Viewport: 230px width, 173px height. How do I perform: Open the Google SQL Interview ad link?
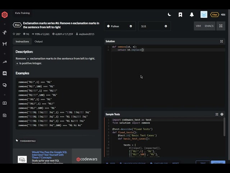[49, 155]
